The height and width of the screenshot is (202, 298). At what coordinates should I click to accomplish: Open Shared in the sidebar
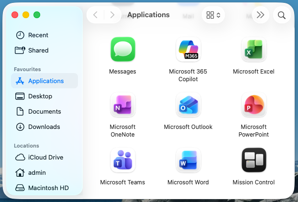44,50
